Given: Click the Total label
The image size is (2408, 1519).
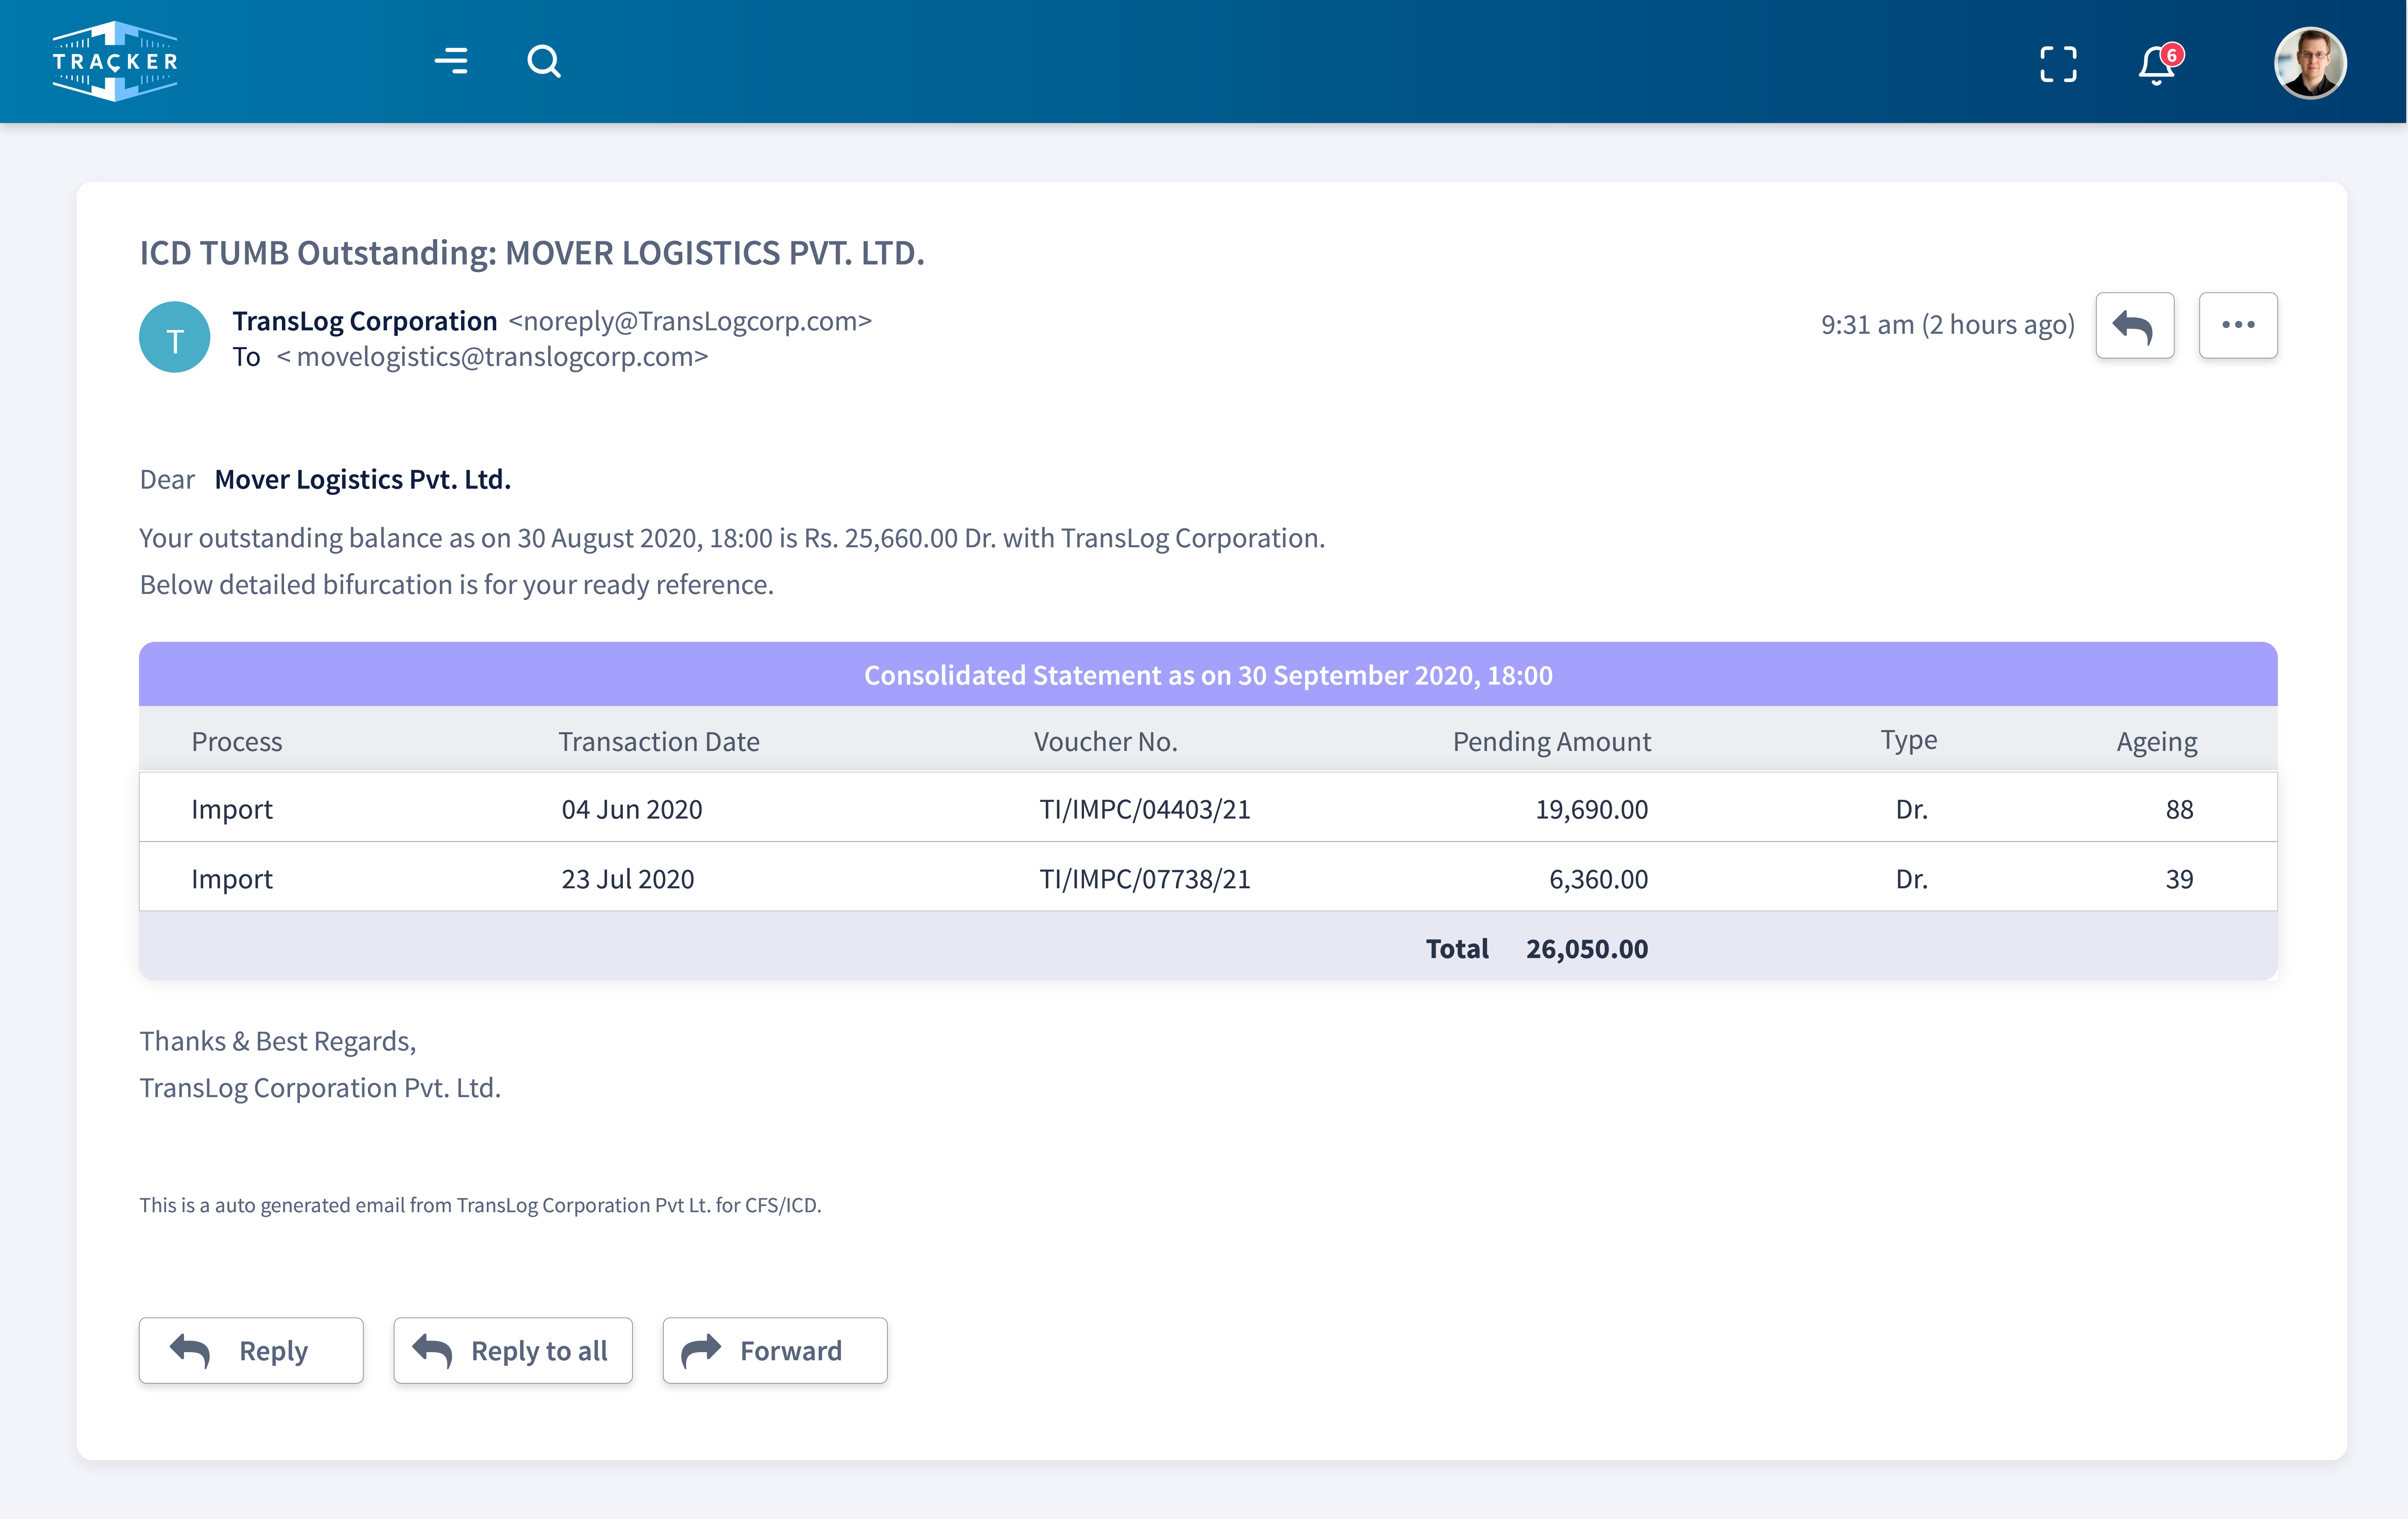Looking at the screenshot, I should [1457, 949].
